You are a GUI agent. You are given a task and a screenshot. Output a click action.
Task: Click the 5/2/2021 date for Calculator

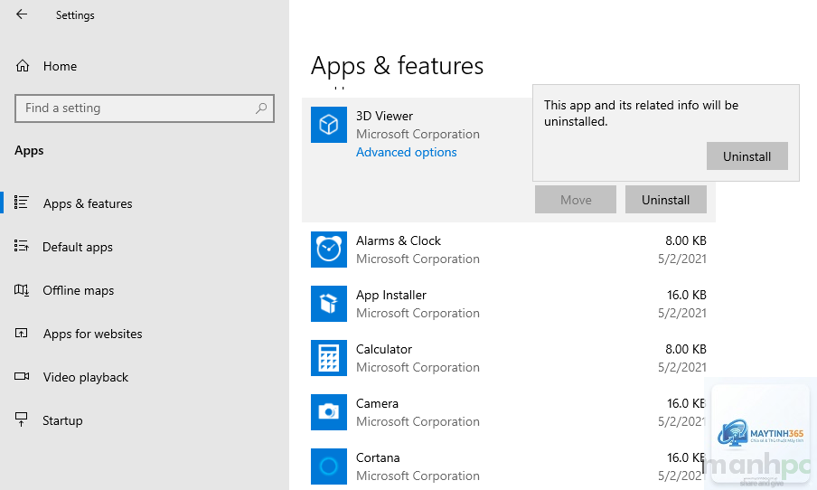(682, 367)
